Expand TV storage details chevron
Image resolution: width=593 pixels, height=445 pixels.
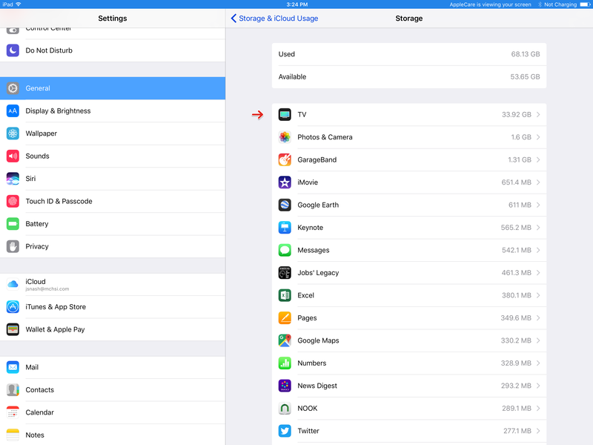[x=538, y=114]
